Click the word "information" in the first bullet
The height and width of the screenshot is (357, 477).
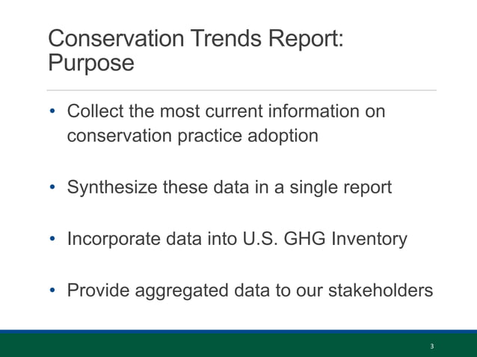click(x=313, y=112)
